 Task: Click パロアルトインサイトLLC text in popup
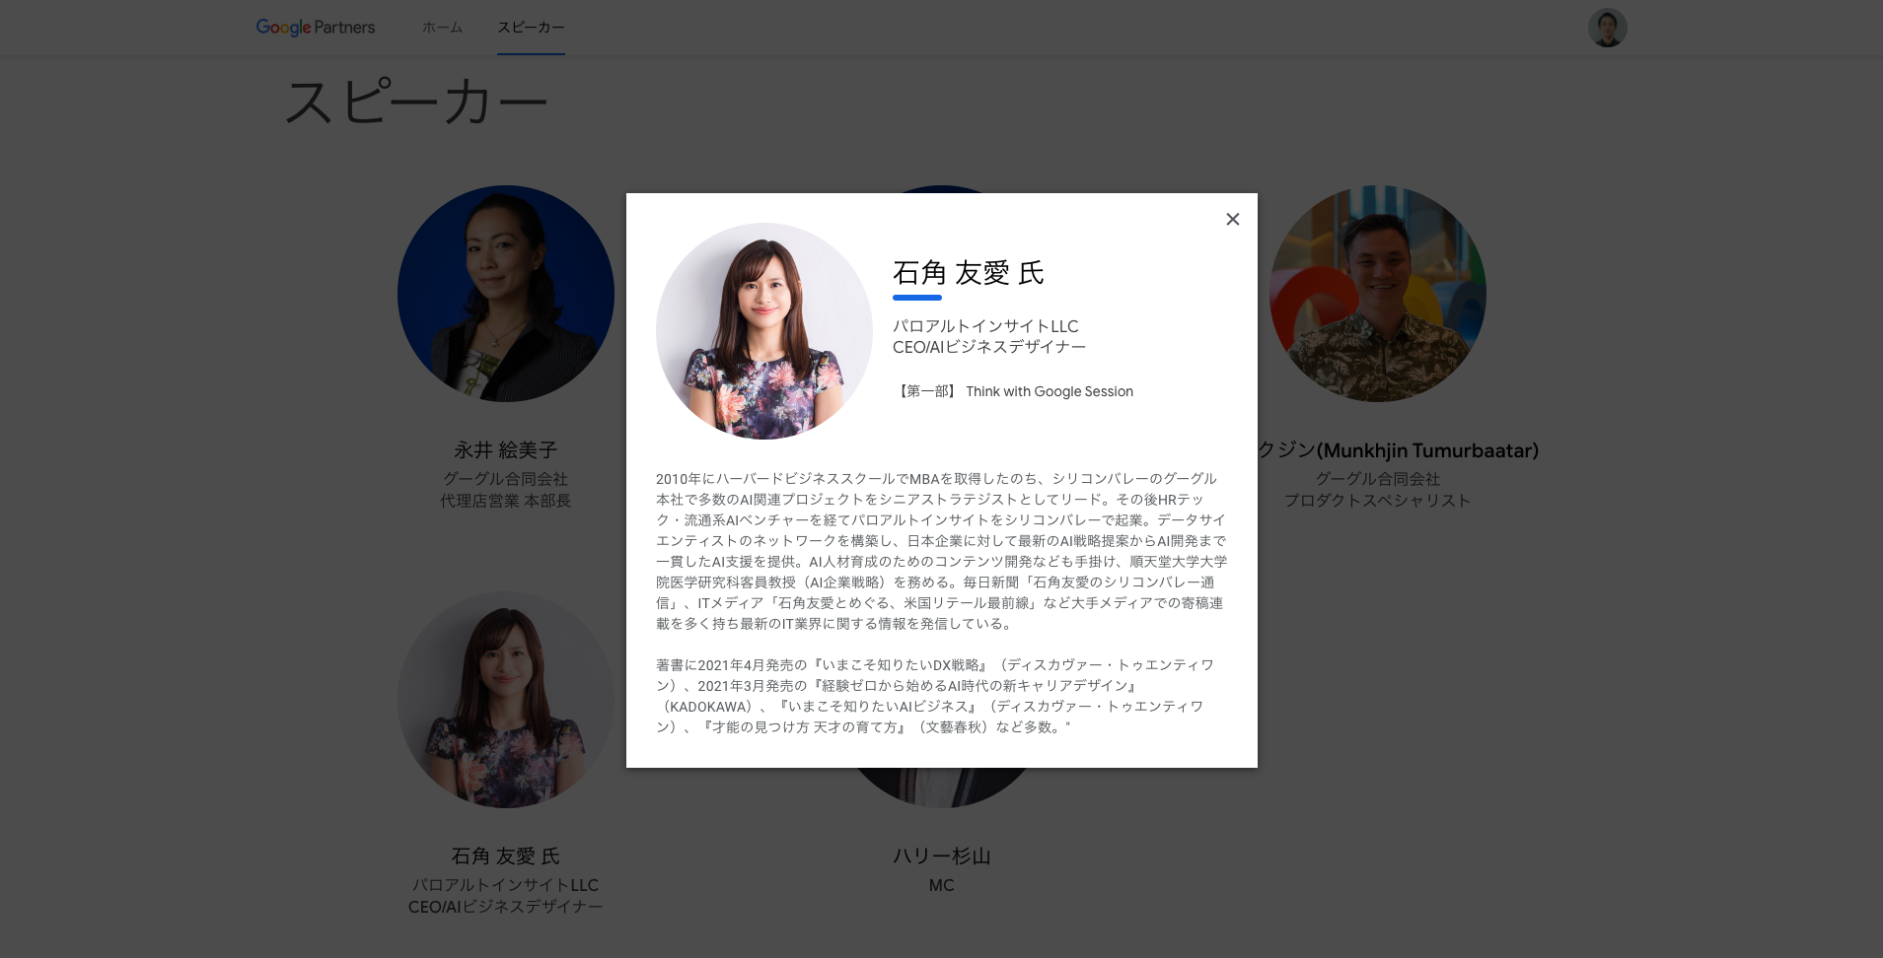click(985, 326)
